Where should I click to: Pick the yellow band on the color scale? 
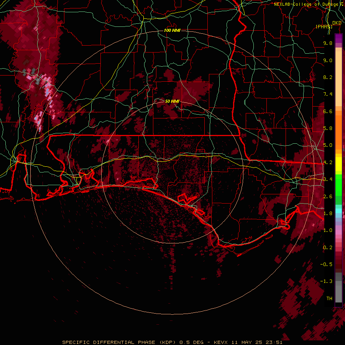coord(338,164)
